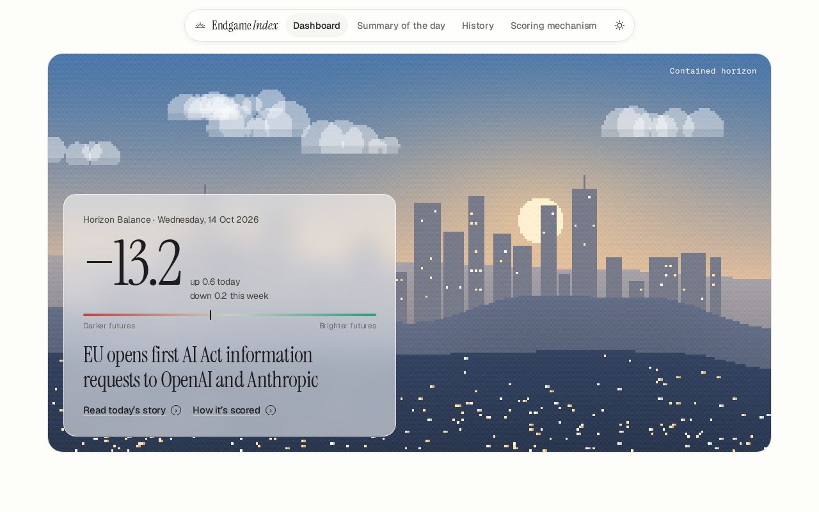Click the 'Darker futures' label

[109, 326]
